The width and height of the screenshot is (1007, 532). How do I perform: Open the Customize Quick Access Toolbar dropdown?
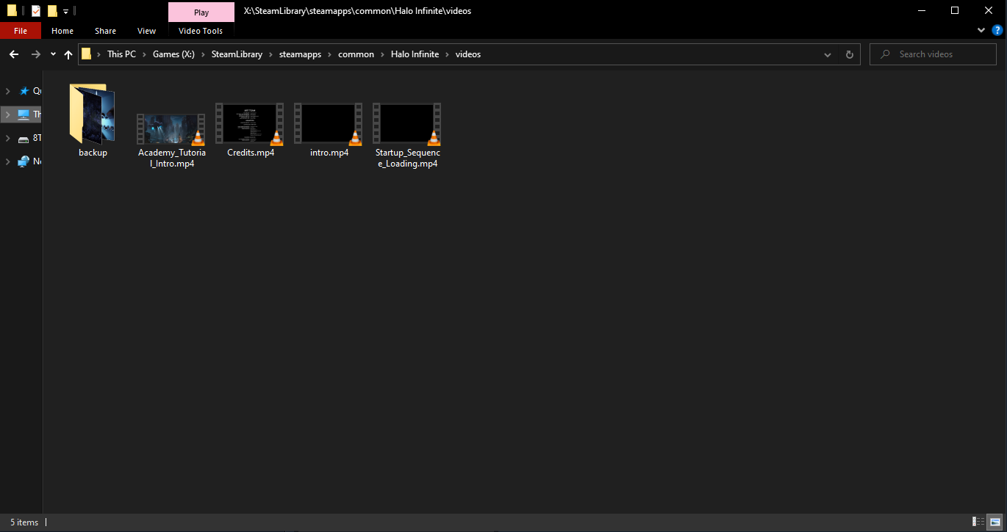click(x=65, y=12)
